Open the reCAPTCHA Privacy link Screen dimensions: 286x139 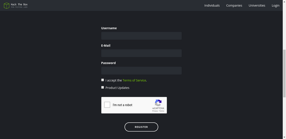[x=155, y=111]
